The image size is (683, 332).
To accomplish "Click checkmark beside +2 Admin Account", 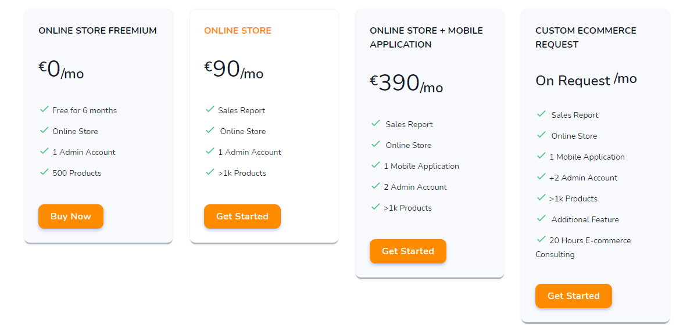I will click(541, 176).
